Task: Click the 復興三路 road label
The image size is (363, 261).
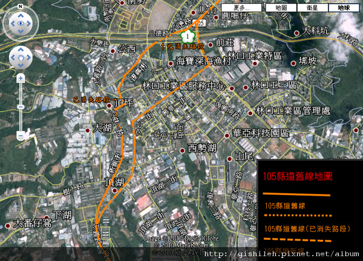Action: [214, 205]
